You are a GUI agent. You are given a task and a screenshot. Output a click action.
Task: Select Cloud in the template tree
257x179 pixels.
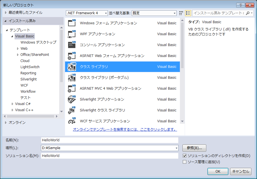[25, 61]
